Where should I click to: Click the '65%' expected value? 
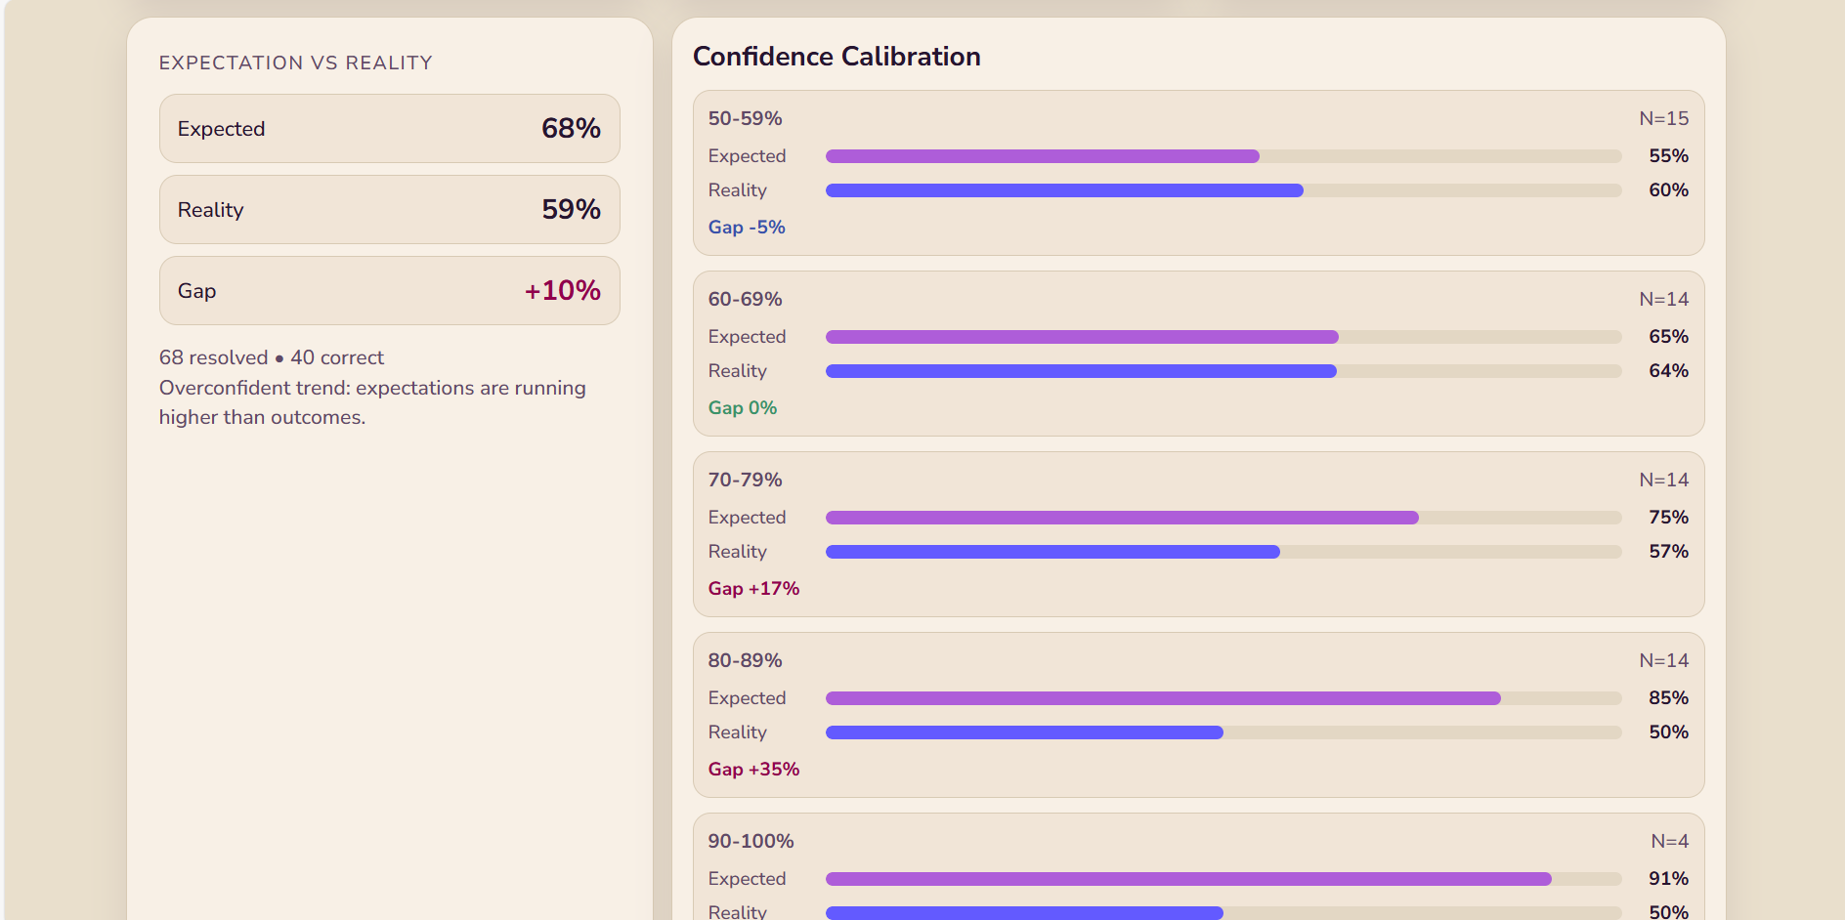click(x=1668, y=337)
